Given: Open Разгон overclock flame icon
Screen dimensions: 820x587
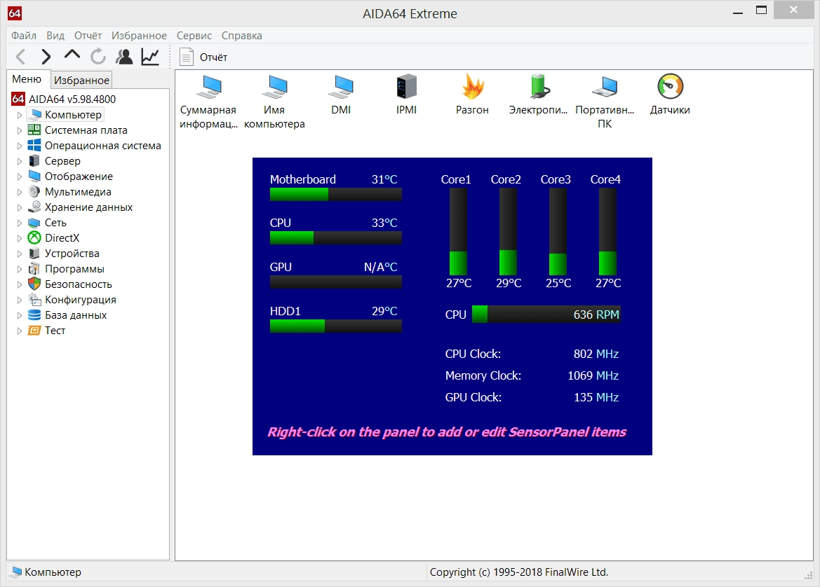Looking at the screenshot, I should (472, 87).
